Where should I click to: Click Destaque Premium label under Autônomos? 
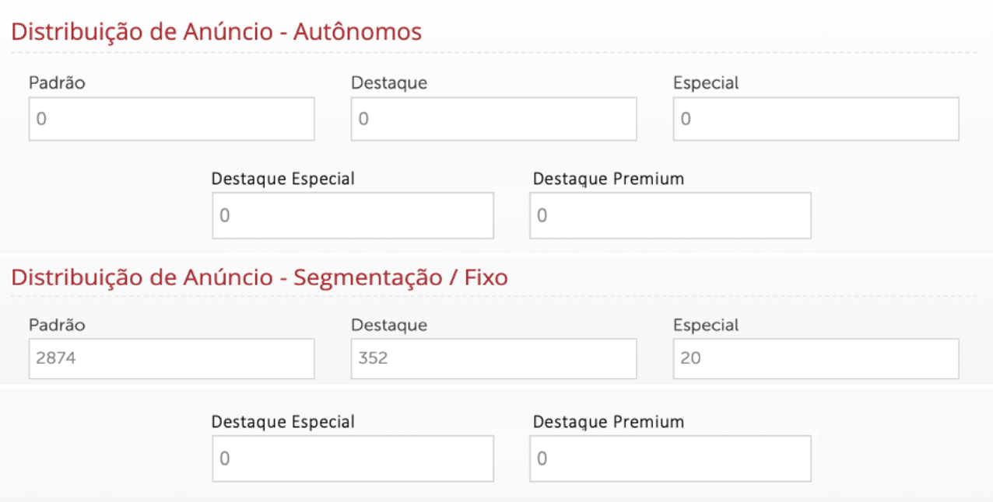point(609,179)
